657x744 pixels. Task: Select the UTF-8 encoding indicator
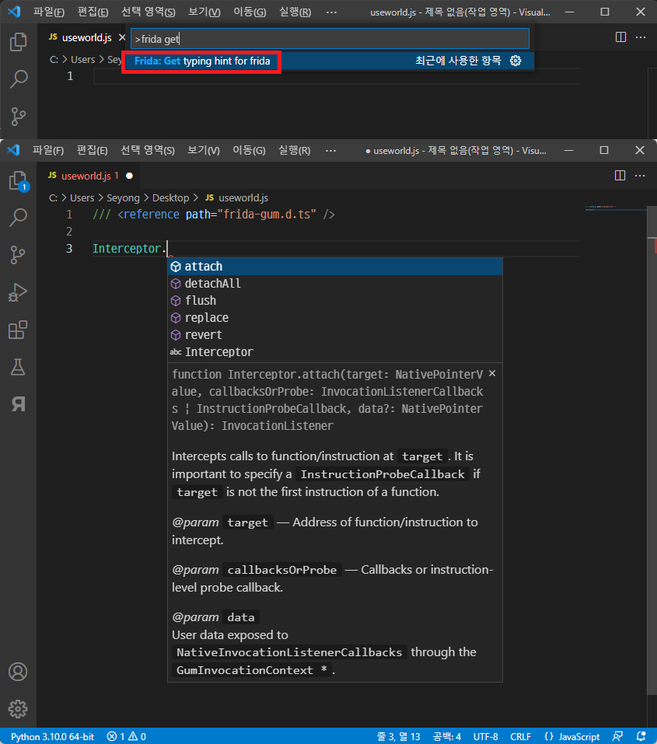pyautogui.click(x=485, y=736)
